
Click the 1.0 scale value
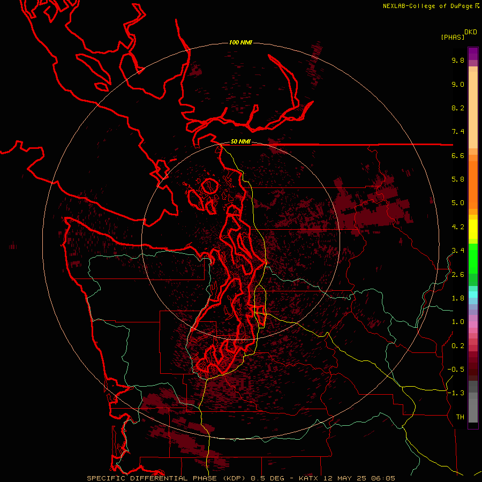(x=458, y=322)
